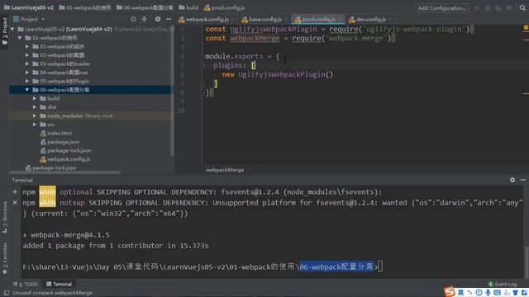Add new terminal session with plus icon
Screen dimensions: 529x297
[15, 192]
